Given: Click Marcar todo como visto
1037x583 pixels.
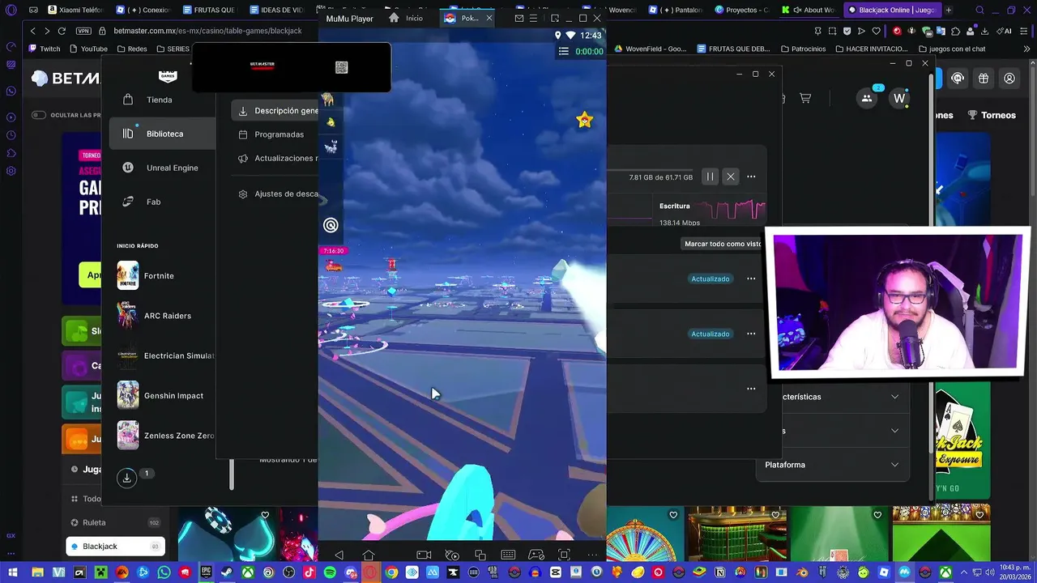Looking at the screenshot, I should click(x=723, y=244).
